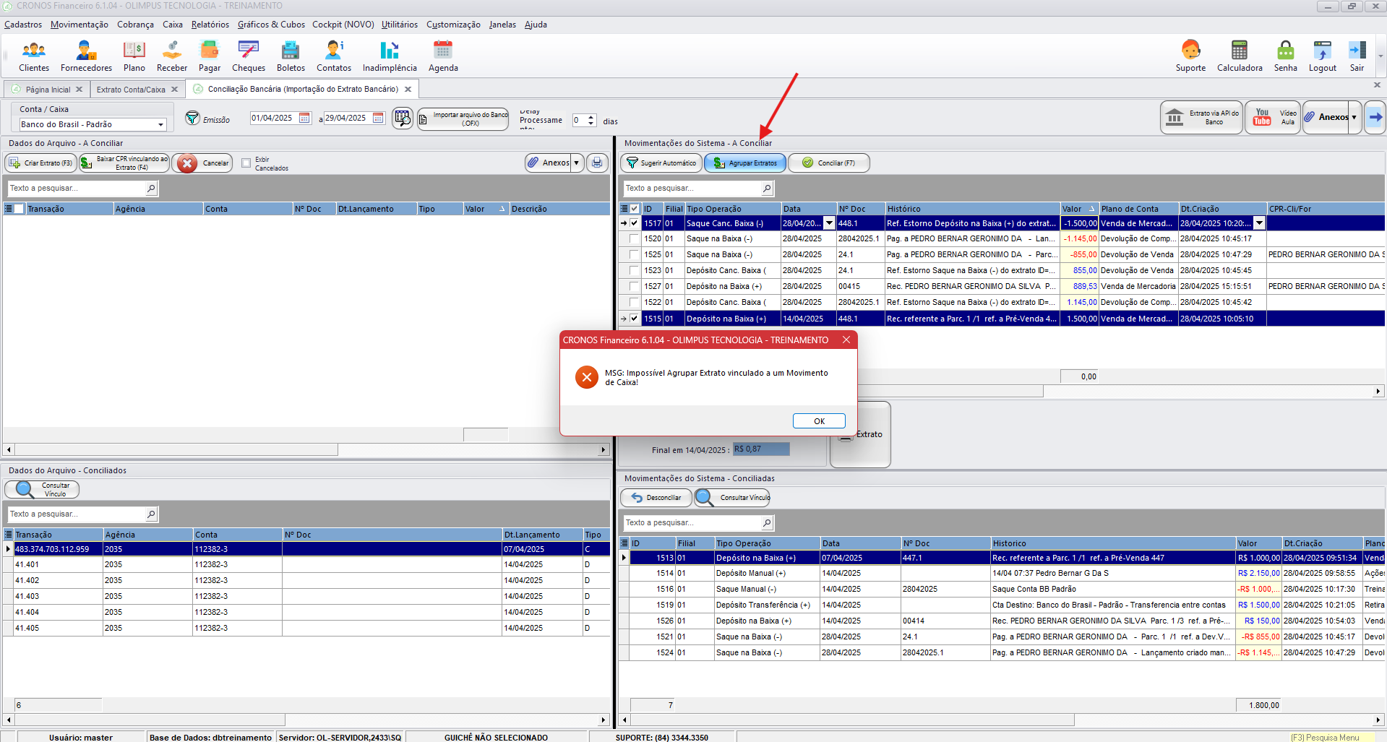Click the YouTube Vídeo Aula icon

[x=1273, y=117]
